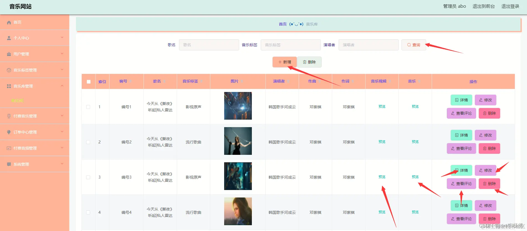This screenshot has height=231, width=527.
Task: Click 查看评论 for row 编号3
Action: 461,184
